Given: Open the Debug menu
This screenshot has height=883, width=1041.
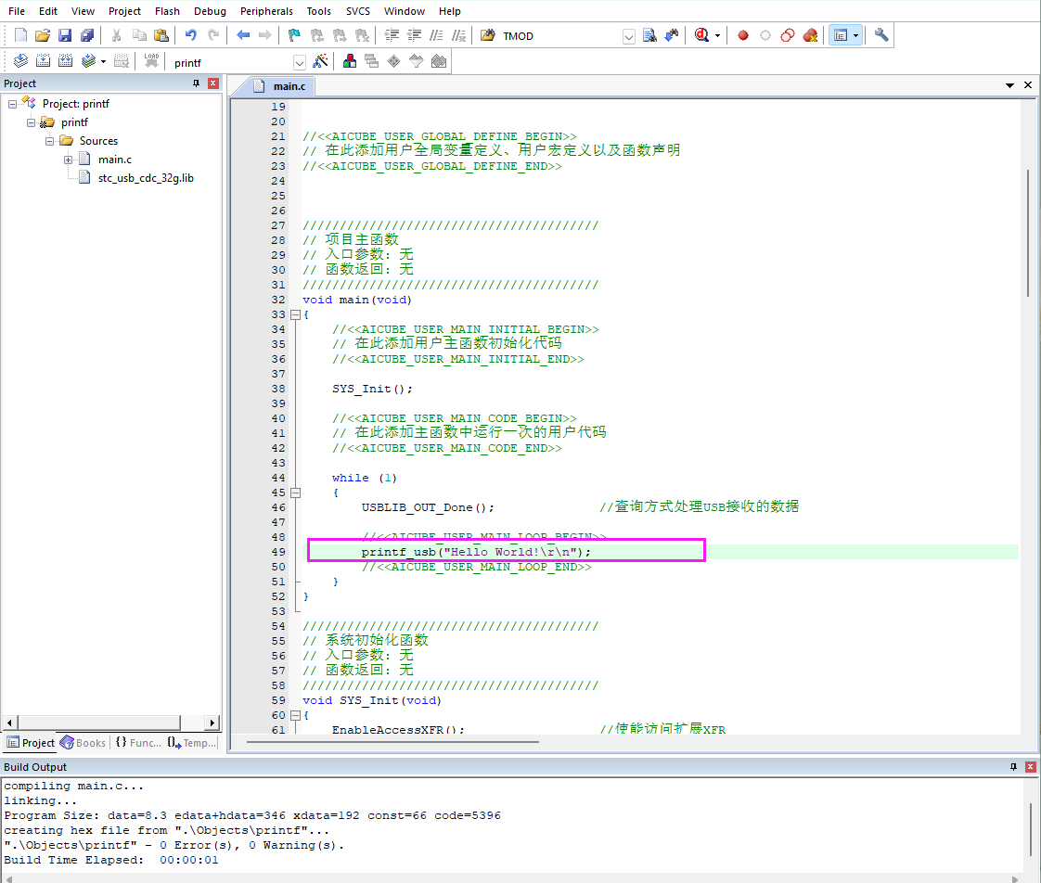Looking at the screenshot, I should (210, 11).
